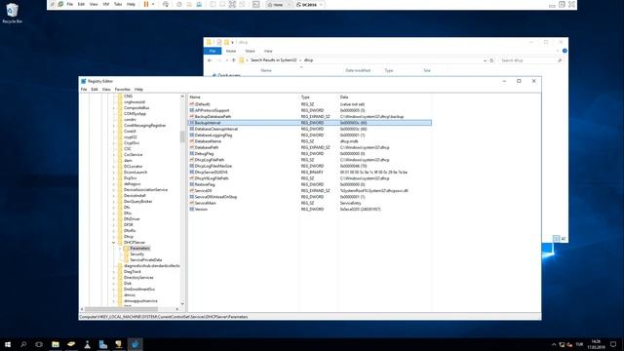Open Registry Editor Help menu
This screenshot has height=351, width=624.
[138, 90]
